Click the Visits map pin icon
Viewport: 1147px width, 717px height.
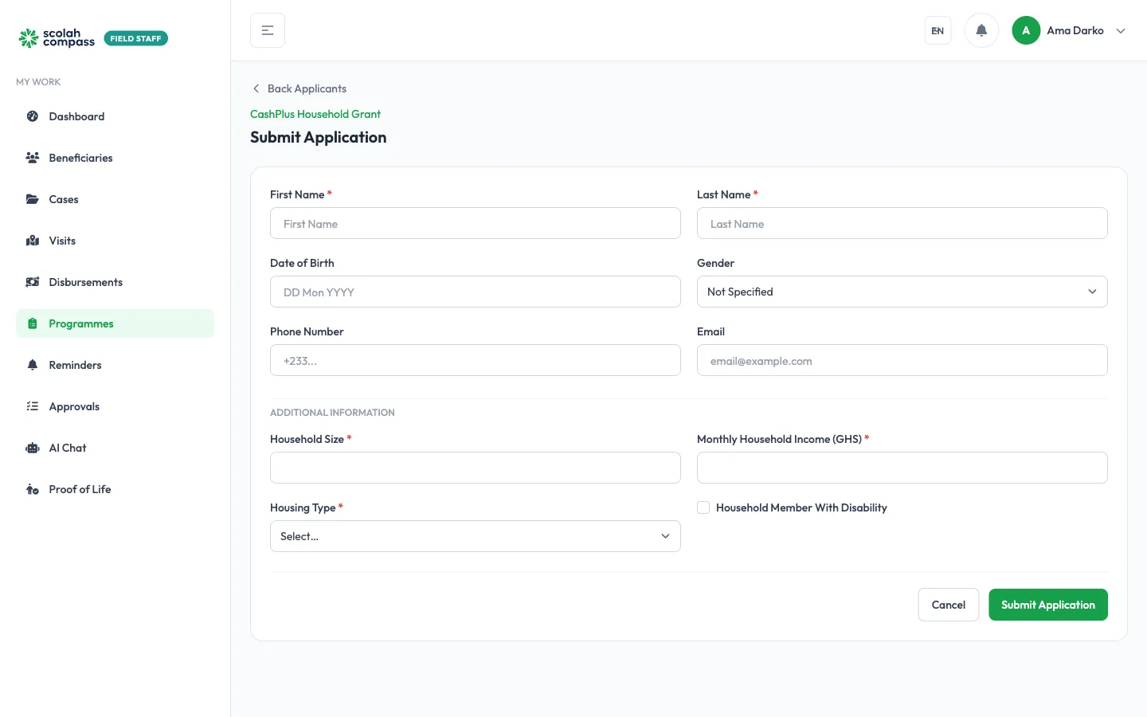pyautogui.click(x=33, y=241)
